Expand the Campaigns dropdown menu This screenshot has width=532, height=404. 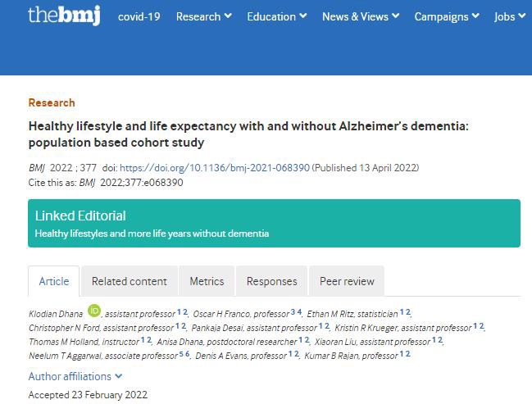[453, 16]
